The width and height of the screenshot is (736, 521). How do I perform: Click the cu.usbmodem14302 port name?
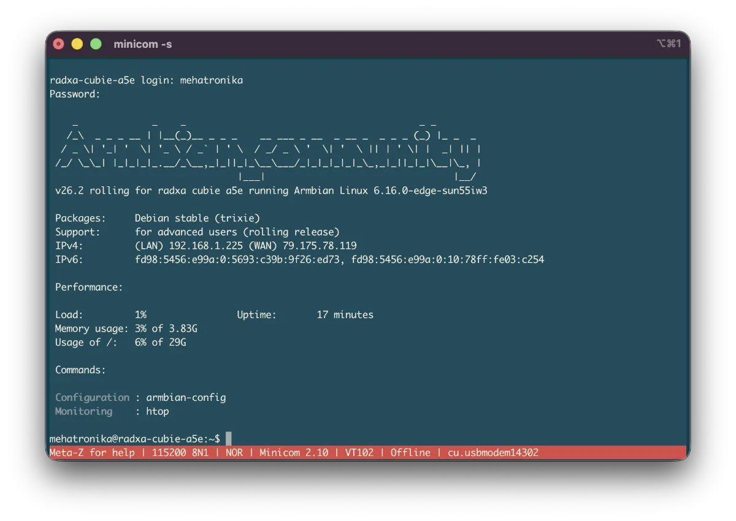493,452
